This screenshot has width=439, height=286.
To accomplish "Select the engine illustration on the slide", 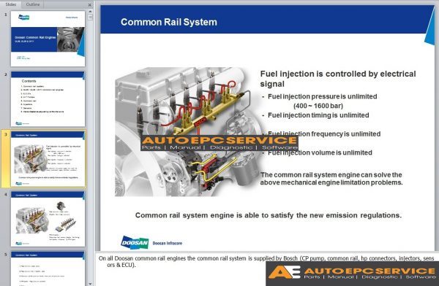I will click(x=187, y=131).
